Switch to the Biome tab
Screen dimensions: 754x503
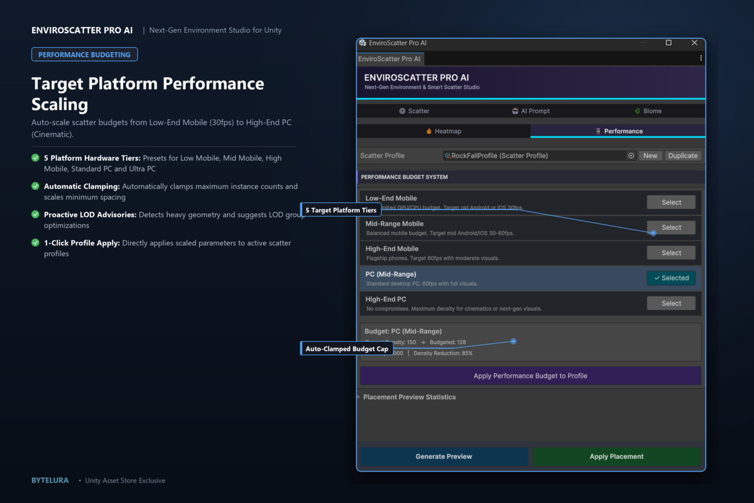click(648, 111)
